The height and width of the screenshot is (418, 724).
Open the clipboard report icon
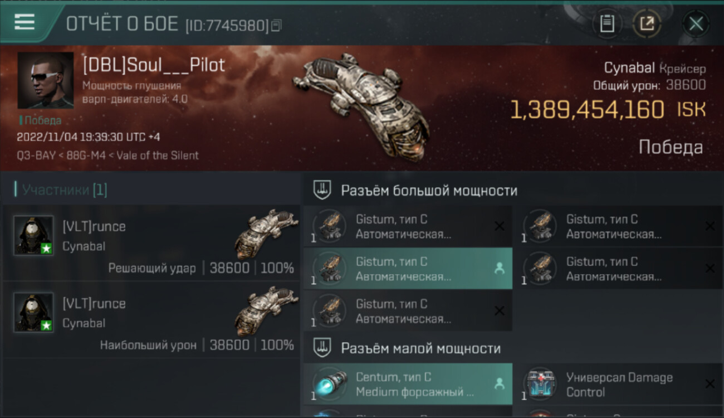pos(607,24)
